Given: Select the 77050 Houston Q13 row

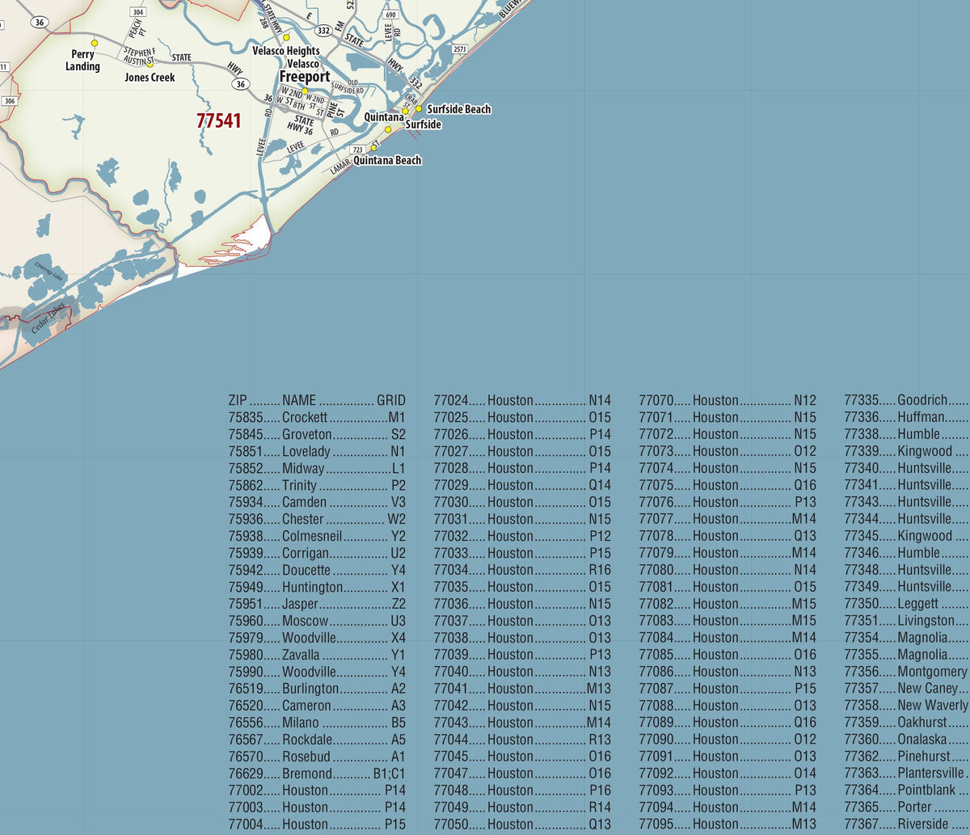Looking at the screenshot, I should click(522, 824).
